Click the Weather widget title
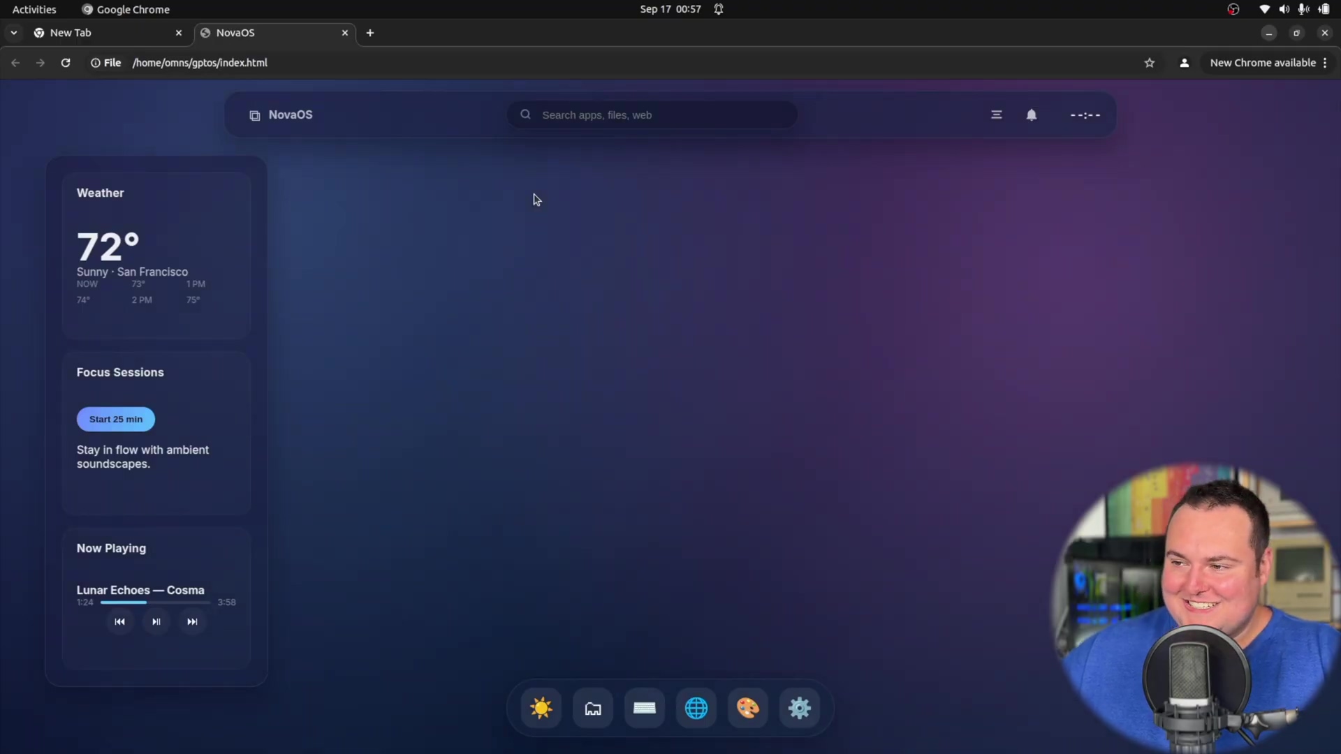This screenshot has height=754, width=1341. tap(100, 193)
